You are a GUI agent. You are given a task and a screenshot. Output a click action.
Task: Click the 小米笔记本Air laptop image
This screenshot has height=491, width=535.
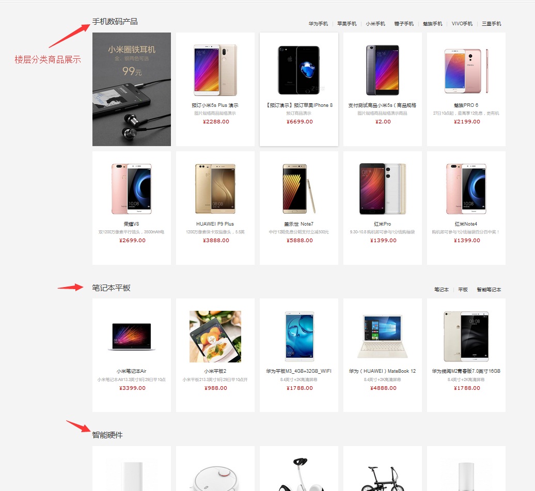[131, 337]
